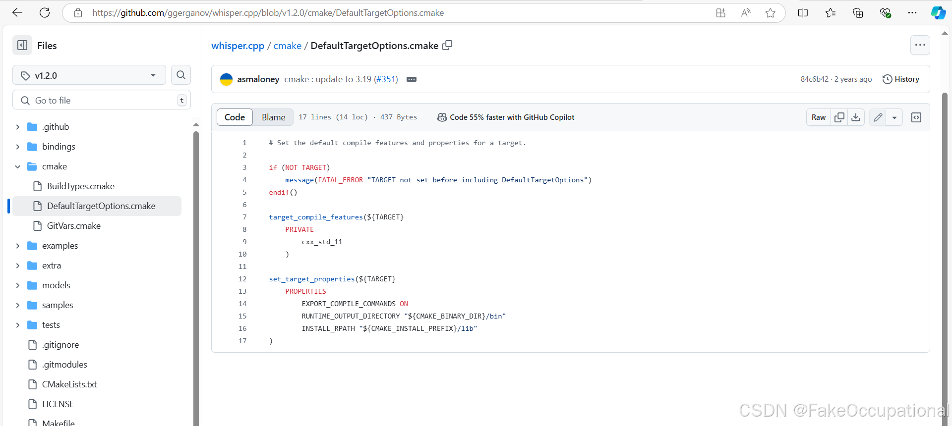Open pull request #351 link
Image resolution: width=952 pixels, height=426 pixels.
[386, 79]
